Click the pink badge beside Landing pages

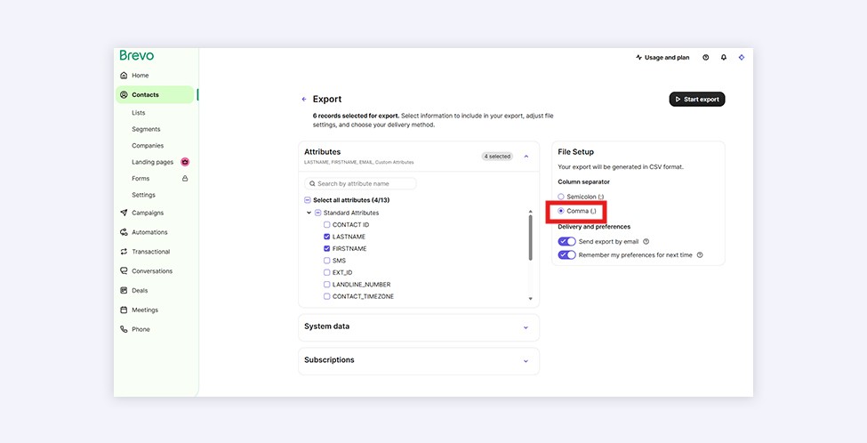pos(185,162)
